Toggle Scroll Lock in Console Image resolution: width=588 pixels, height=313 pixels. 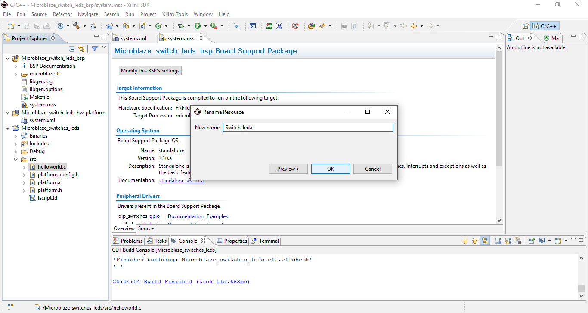click(508, 241)
